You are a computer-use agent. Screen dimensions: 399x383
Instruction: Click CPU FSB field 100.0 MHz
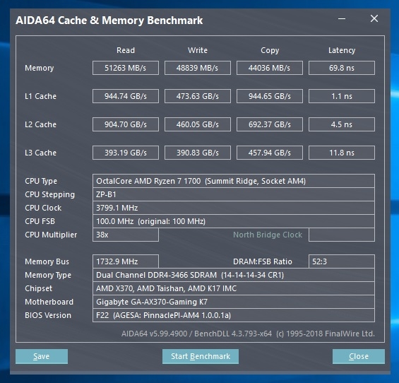234,221
